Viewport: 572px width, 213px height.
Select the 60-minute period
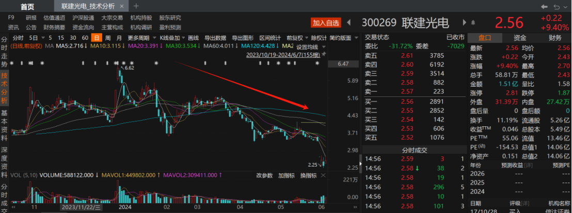pos(85,38)
